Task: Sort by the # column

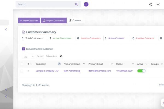Action: pyautogui.click(x=30, y=64)
